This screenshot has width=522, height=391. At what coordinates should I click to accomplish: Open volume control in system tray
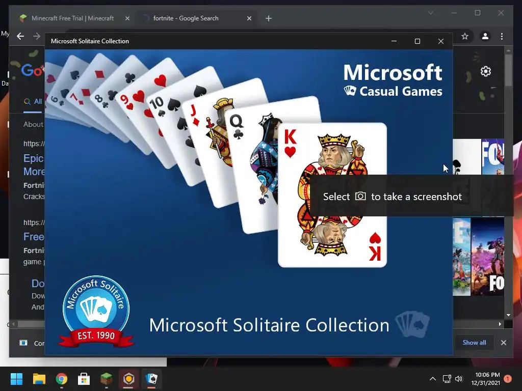[459, 379]
